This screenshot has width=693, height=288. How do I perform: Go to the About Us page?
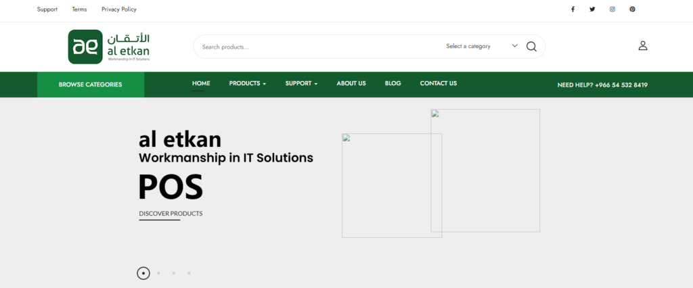(x=351, y=84)
